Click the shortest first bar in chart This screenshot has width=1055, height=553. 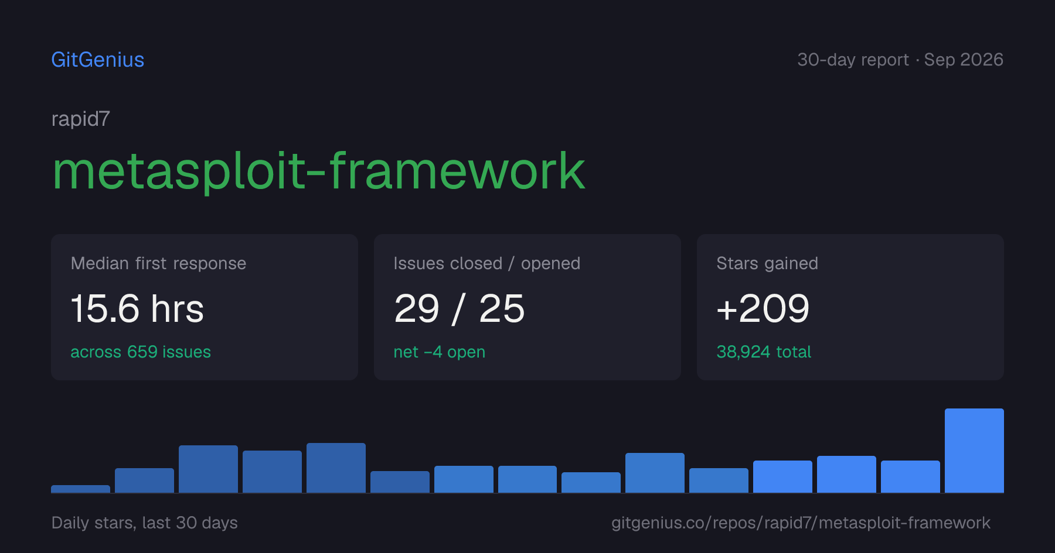click(80, 489)
